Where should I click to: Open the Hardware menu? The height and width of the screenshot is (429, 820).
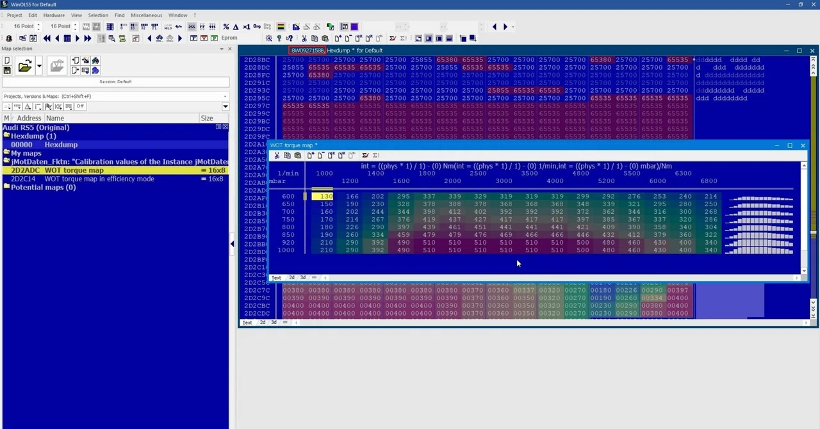54,15
